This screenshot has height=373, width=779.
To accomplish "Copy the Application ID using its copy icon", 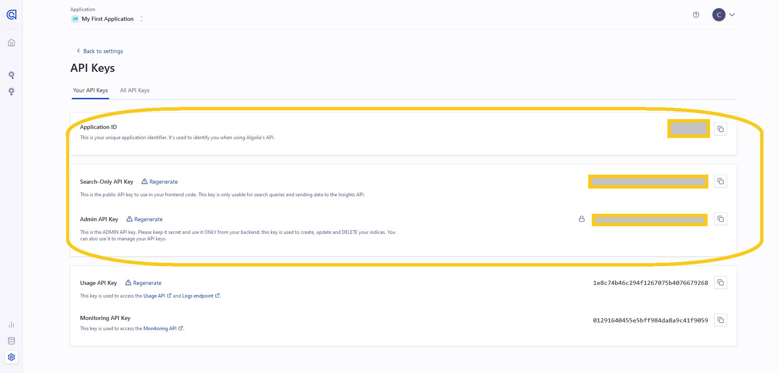I will pyautogui.click(x=720, y=129).
